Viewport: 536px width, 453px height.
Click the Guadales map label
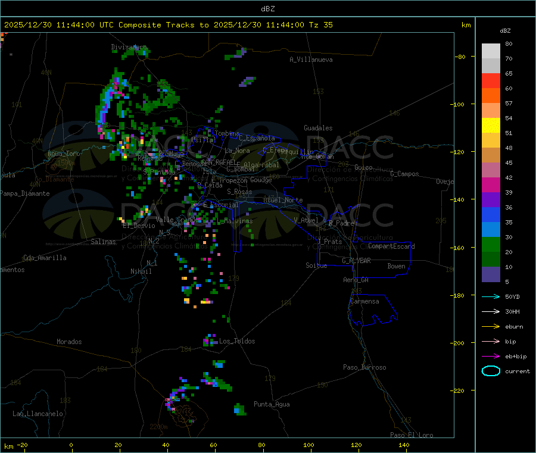(x=318, y=128)
